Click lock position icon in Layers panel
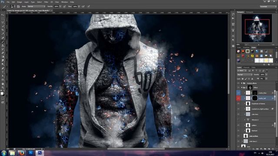The image size is (278, 156). coord(249,79)
